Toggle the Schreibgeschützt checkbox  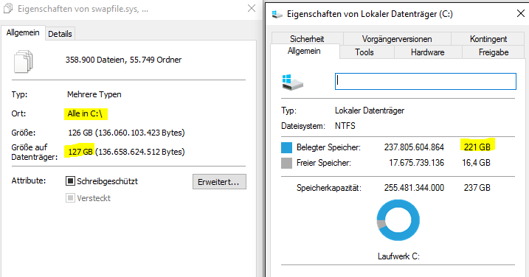point(70,181)
